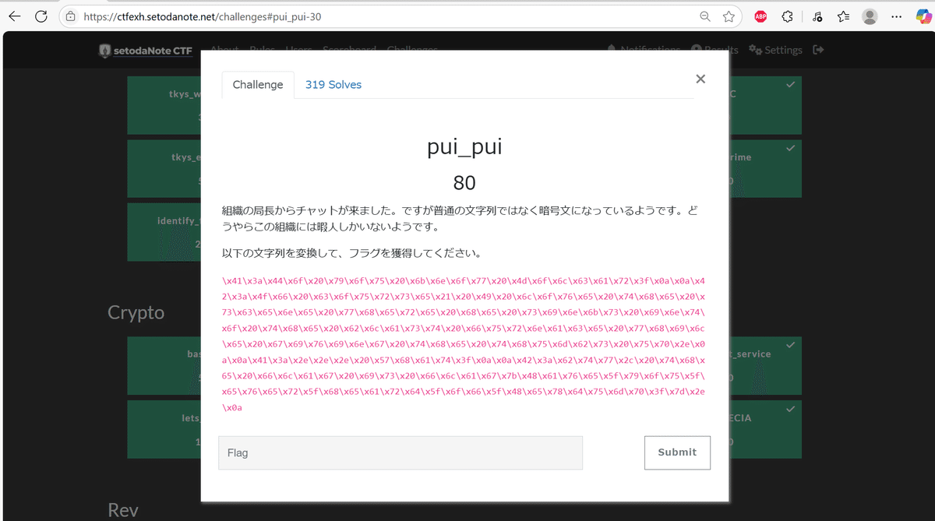Viewport: 935px width, 521px height.
Task: Reload the page with the refresh icon
Action: [41, 16]
